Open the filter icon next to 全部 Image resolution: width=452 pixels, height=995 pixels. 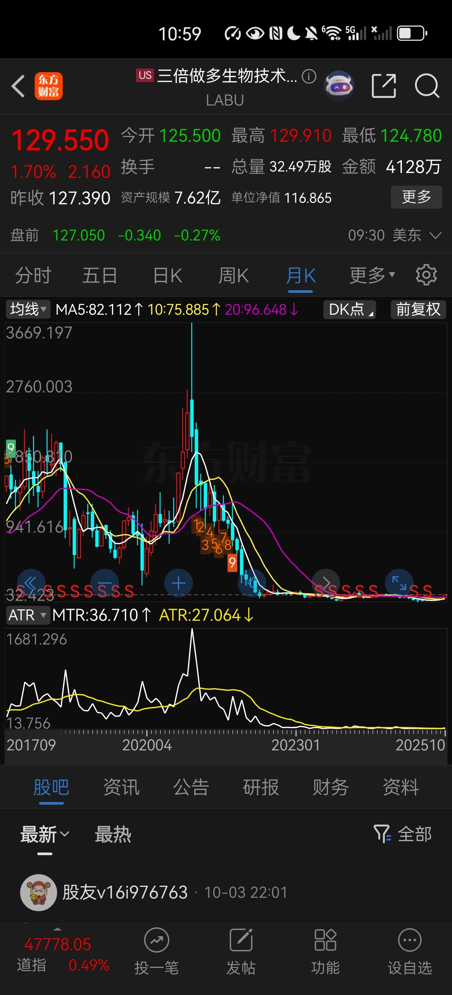coord(382,834)
